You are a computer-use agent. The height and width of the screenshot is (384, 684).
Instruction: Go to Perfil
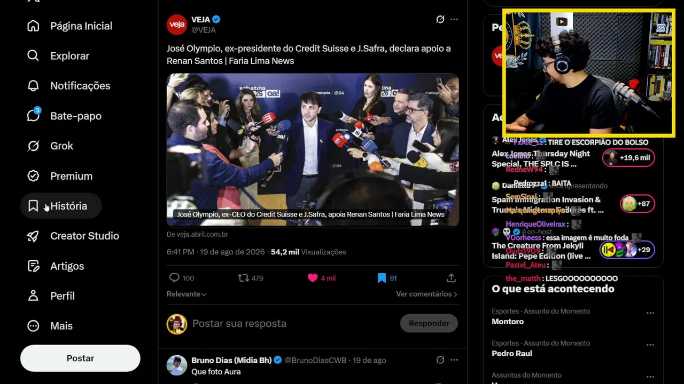click(51, 296)
